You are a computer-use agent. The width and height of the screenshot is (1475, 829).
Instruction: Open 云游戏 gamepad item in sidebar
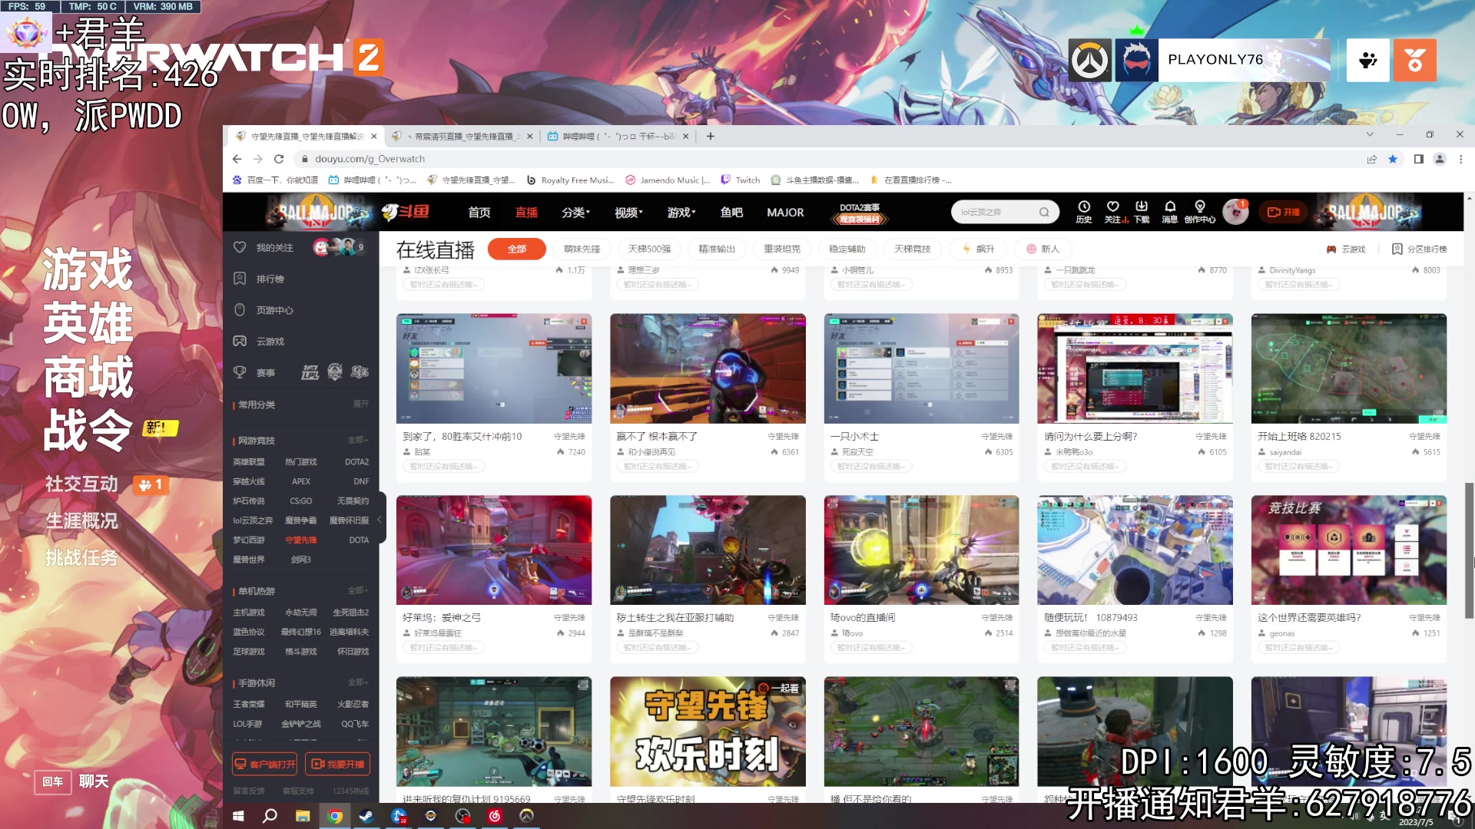[259, 342]
